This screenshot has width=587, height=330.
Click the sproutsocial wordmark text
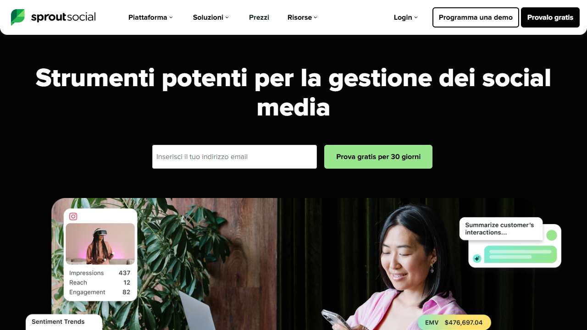pos(63,17)
